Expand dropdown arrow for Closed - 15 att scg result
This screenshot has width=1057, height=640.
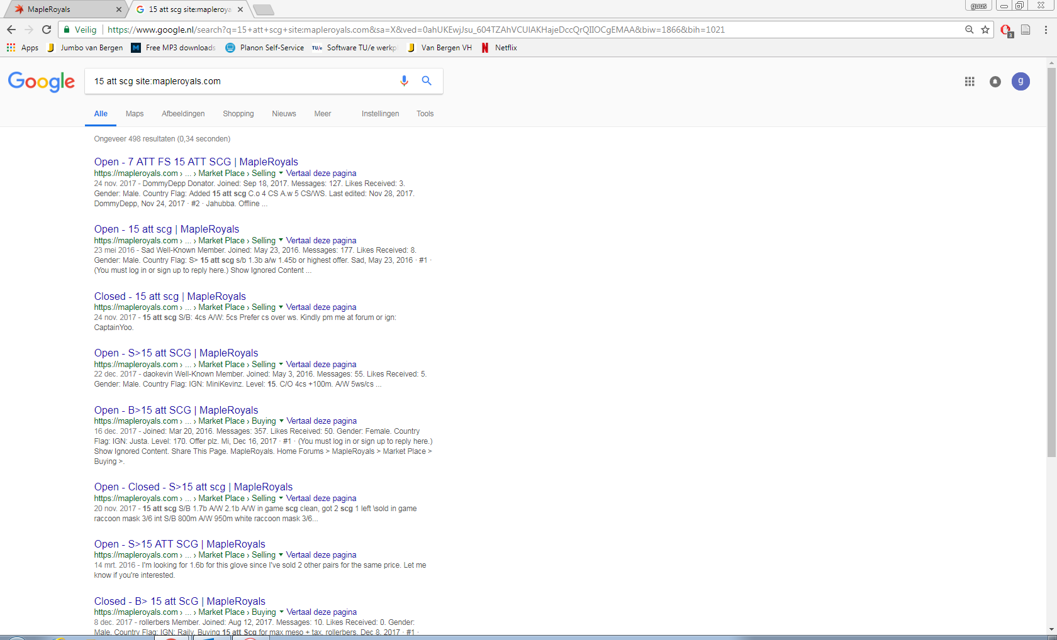tap(281, 307)
